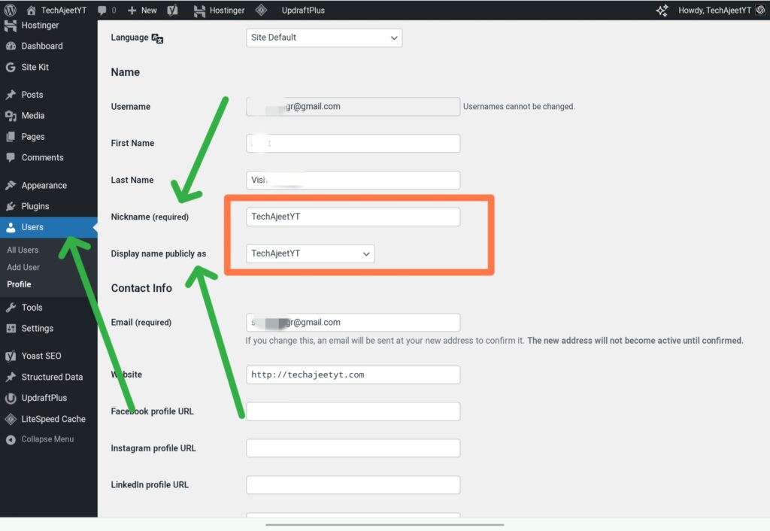Open LiteSpeed Cache in sidebar
This screenshot has height=531, width=770.
tap(53, 419)
